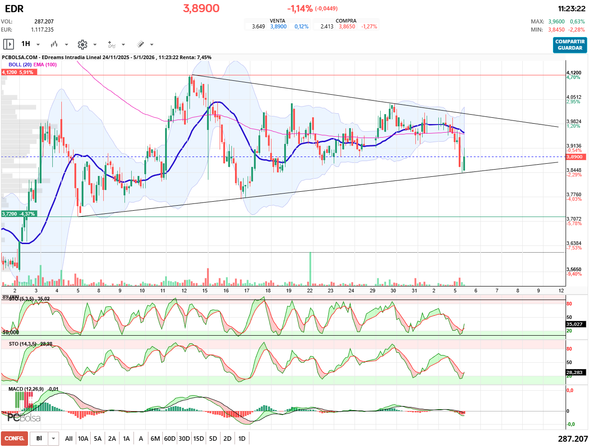Click the BOLL (20) indicator label
594x448 pixels.
[x=20, y=65]
